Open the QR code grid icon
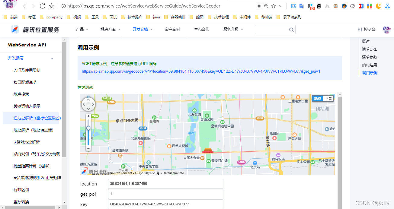The image size is (394, 209). click(x=259, y=6)
